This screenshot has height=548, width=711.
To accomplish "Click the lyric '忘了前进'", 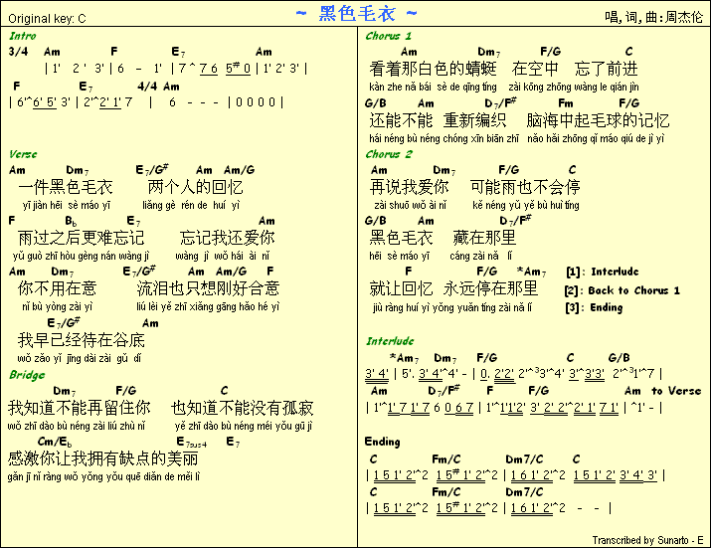I will click(x=607, y=69).
